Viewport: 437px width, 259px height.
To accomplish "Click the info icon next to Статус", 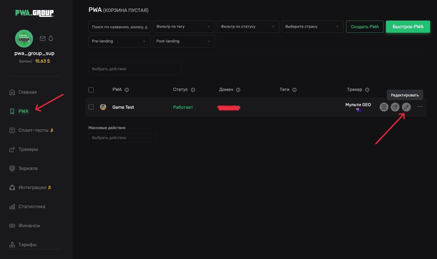I will coord(193,90).
